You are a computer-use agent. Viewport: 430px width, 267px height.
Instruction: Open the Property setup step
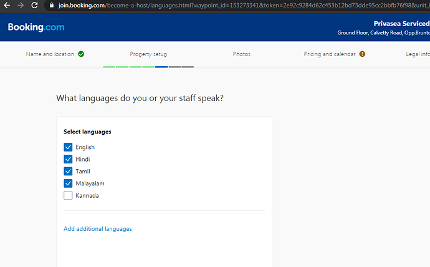148,54
